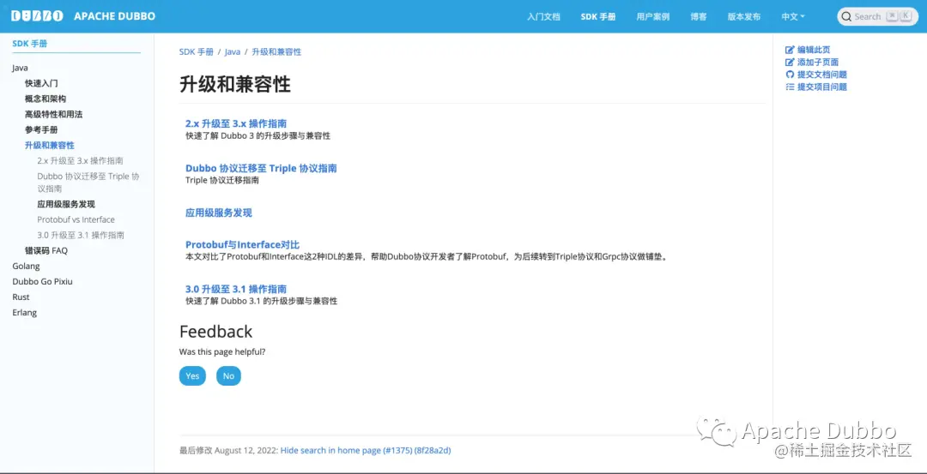
Task: Expand Dubbo Go Pixiu in the sidebar
Action: (x=43, y=281)
